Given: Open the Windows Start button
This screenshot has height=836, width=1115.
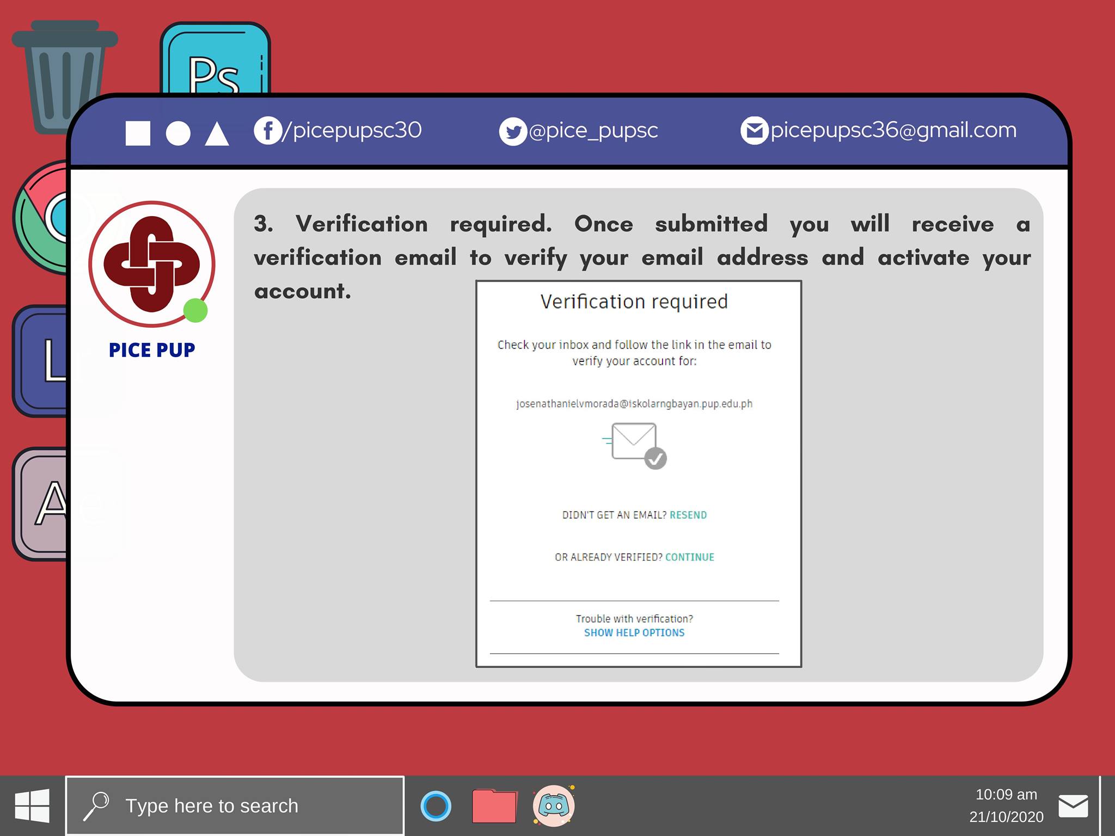Looking at the screenshot, I should tap(32, 806).
